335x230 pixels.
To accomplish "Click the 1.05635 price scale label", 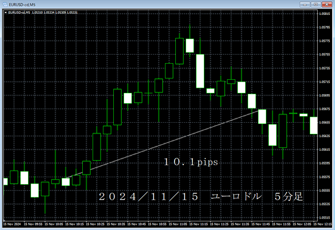I will pos(325,136).
